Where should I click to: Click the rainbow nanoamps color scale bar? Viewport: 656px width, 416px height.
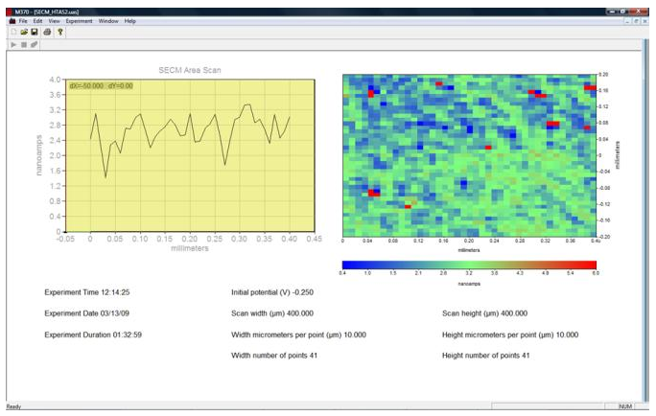(468, 265)
